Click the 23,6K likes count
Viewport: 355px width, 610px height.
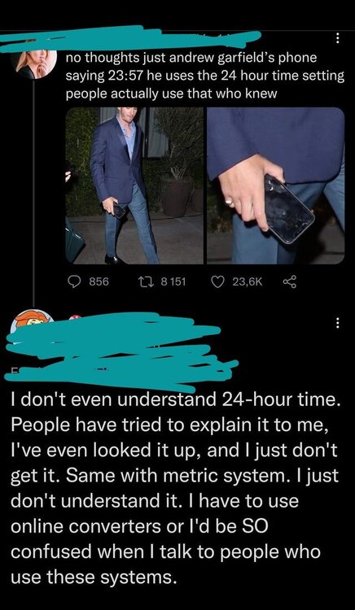point(248,281)
